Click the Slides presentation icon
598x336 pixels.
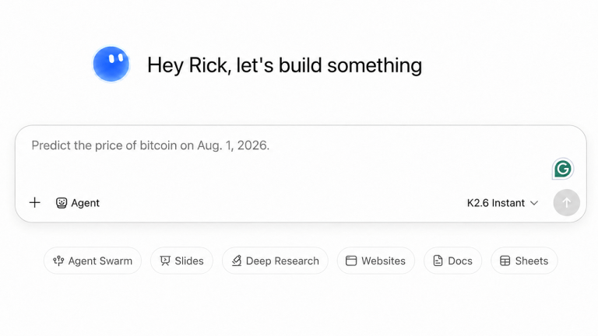(x=165, y=261)
